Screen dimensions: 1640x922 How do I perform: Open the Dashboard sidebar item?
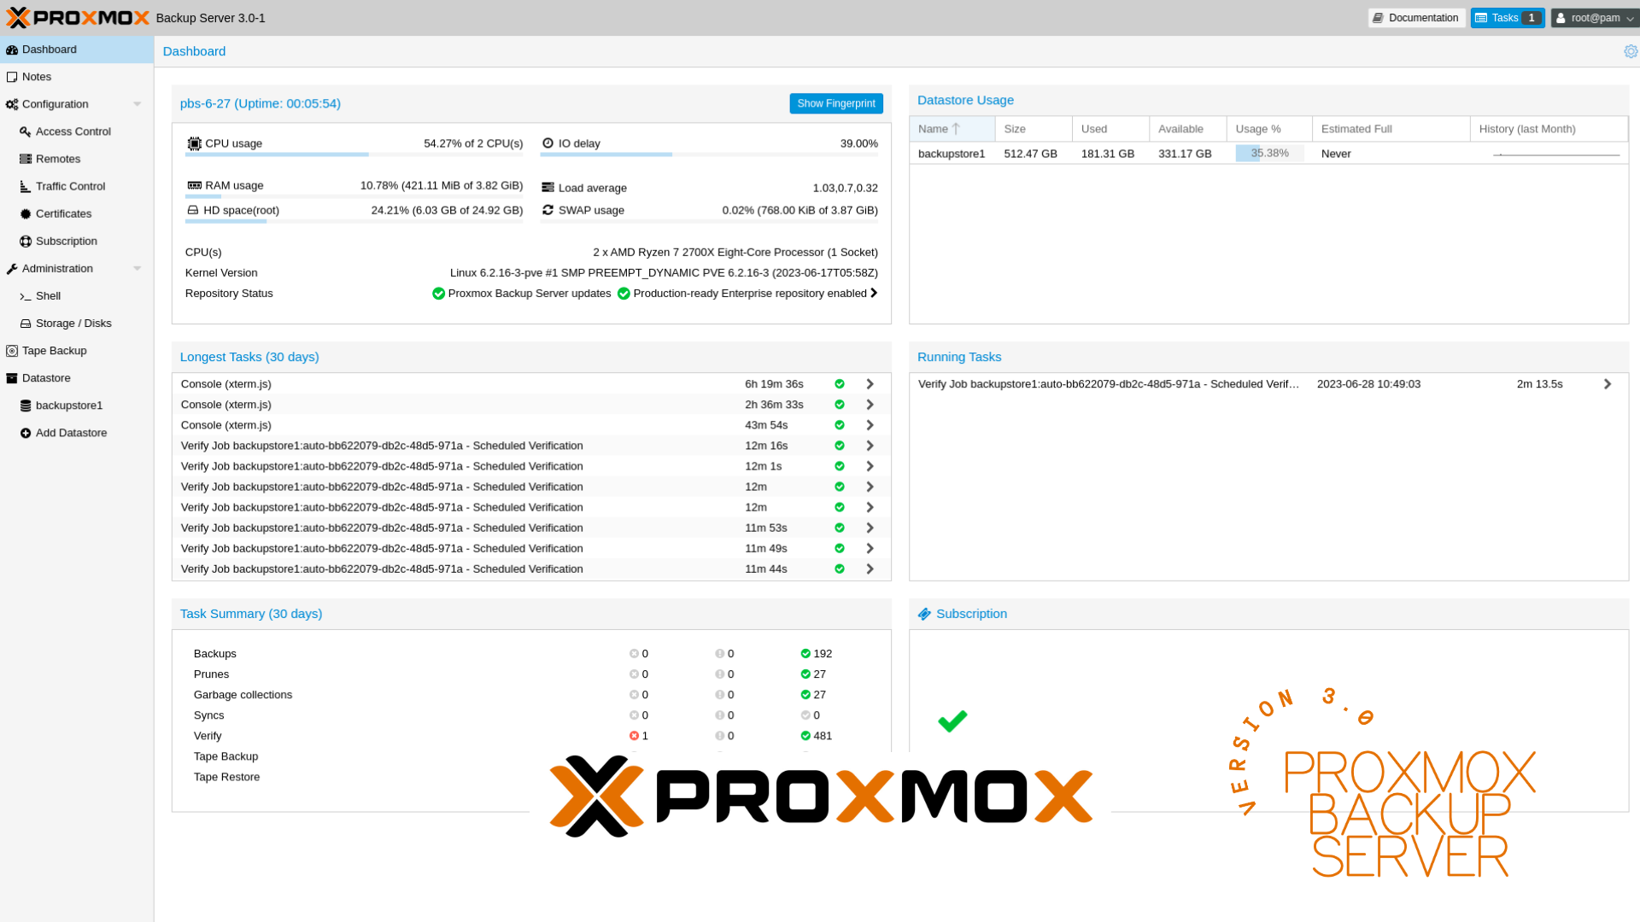48,49
